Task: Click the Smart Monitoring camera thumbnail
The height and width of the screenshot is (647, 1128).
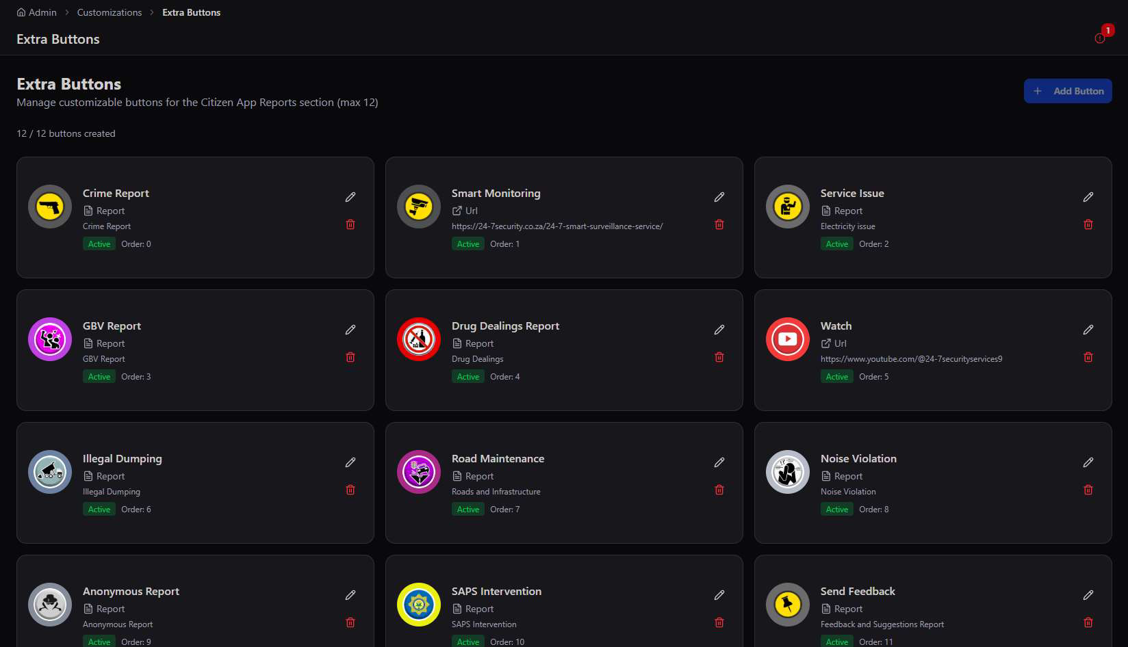Action: [x=419, y=207]
